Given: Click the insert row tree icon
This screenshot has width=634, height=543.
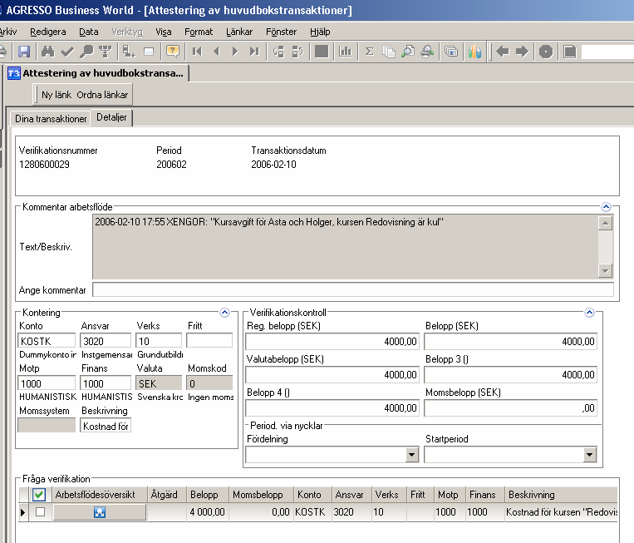Looking at the screenshot, I should coord(129,52).
